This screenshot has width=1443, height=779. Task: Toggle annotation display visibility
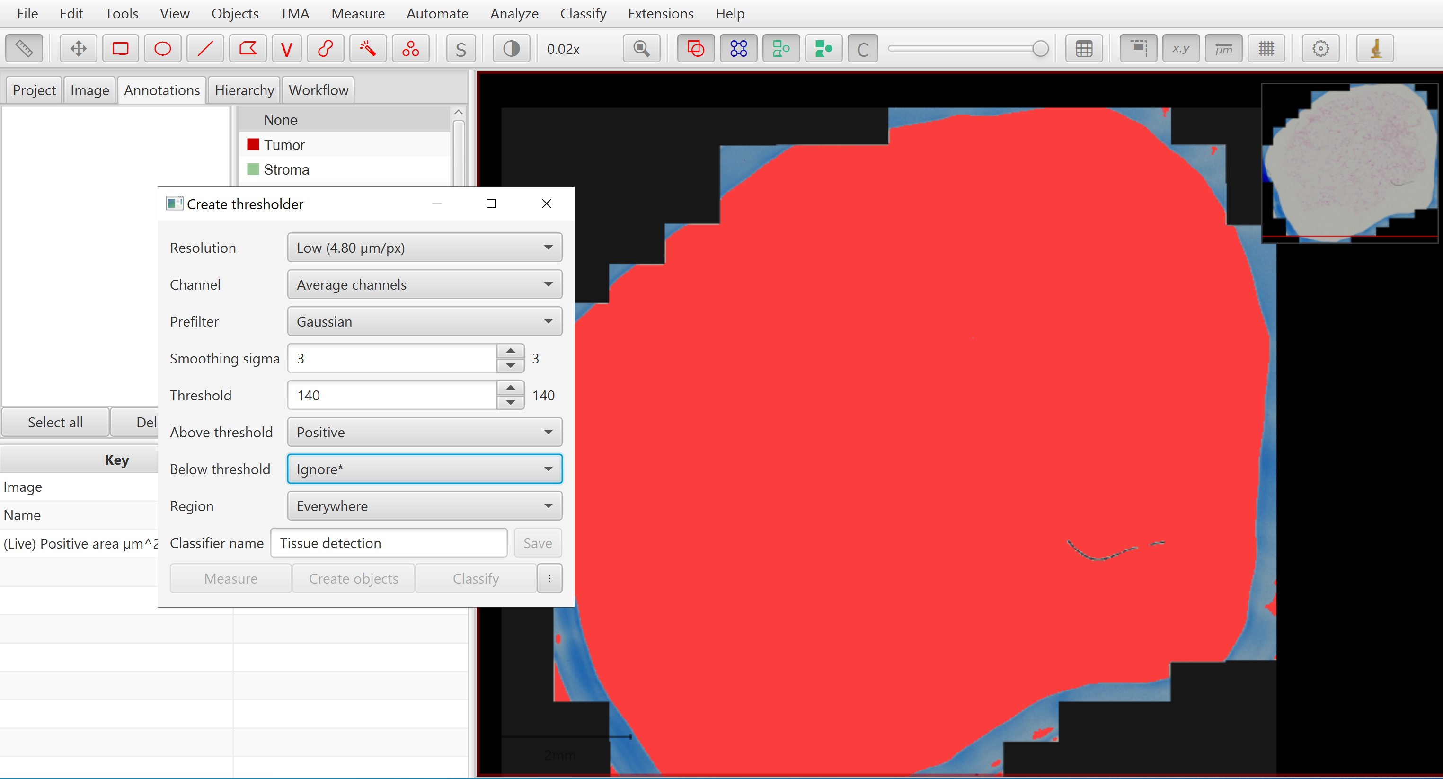(x=695, y=48)
